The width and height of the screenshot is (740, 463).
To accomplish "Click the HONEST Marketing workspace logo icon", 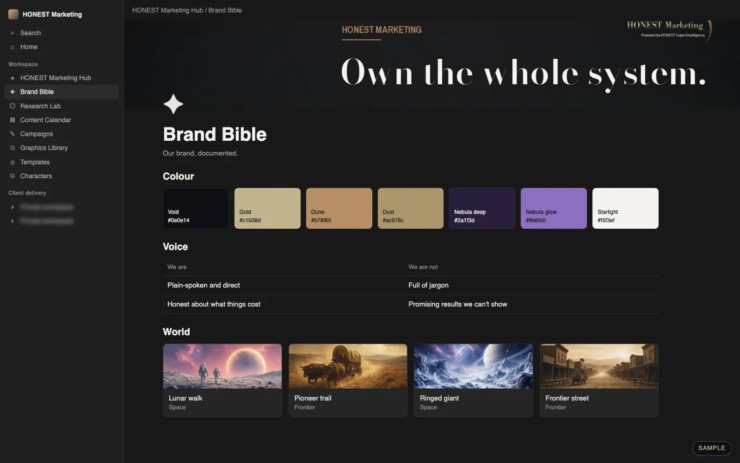I will tap(13, 14).
